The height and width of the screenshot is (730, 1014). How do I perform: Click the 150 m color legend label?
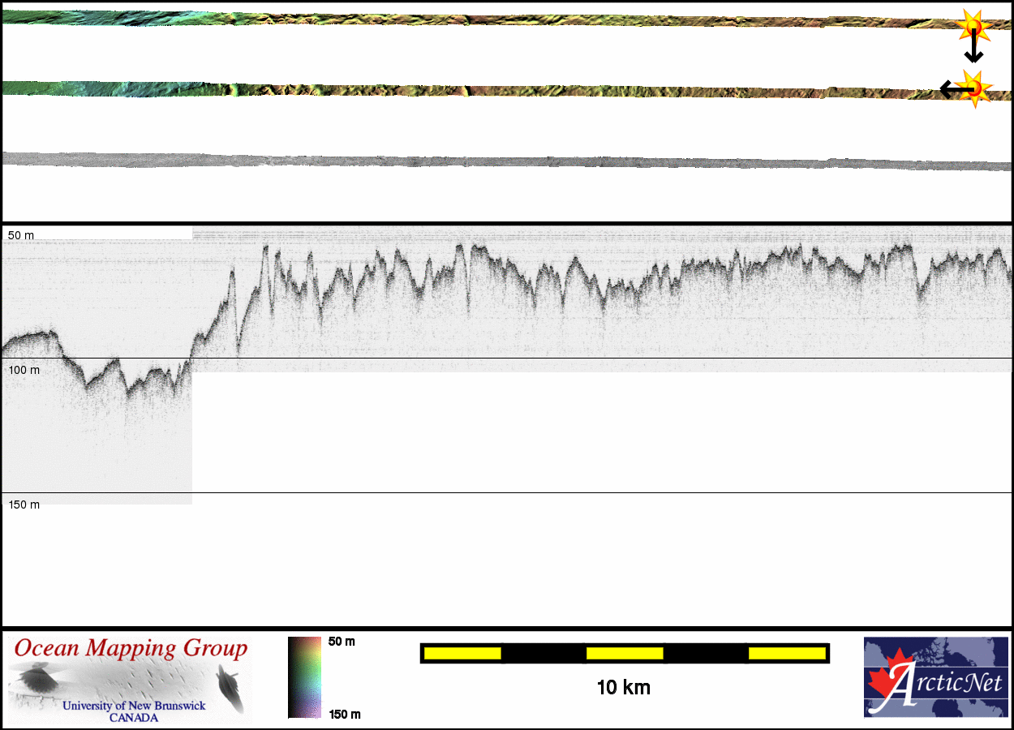(x=344, y=715)
